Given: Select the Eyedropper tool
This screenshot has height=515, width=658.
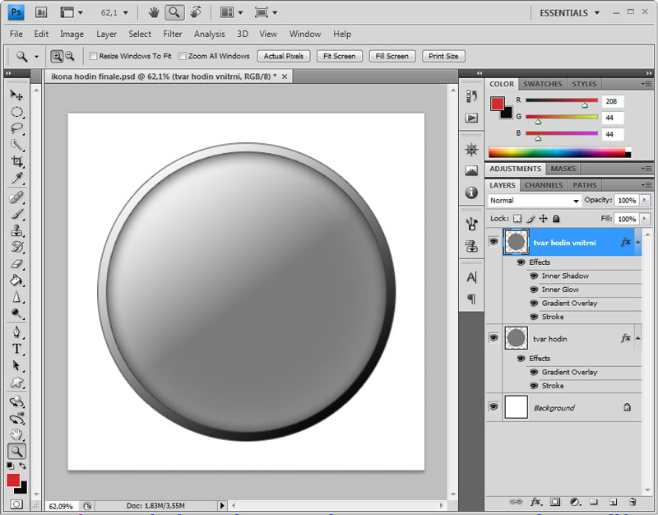Looking at the screenshot, I should point(16,179).
